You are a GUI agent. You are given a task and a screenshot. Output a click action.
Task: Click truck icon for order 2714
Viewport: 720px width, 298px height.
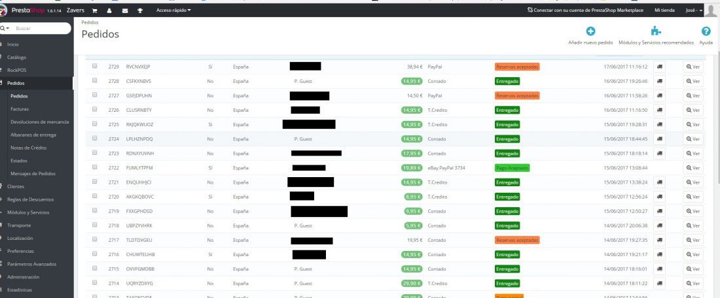tap(659, 284)
